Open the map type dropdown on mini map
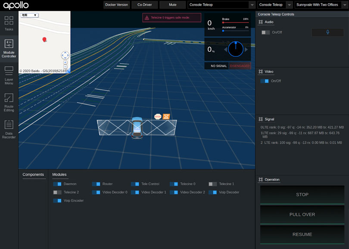 pos(29,15)
